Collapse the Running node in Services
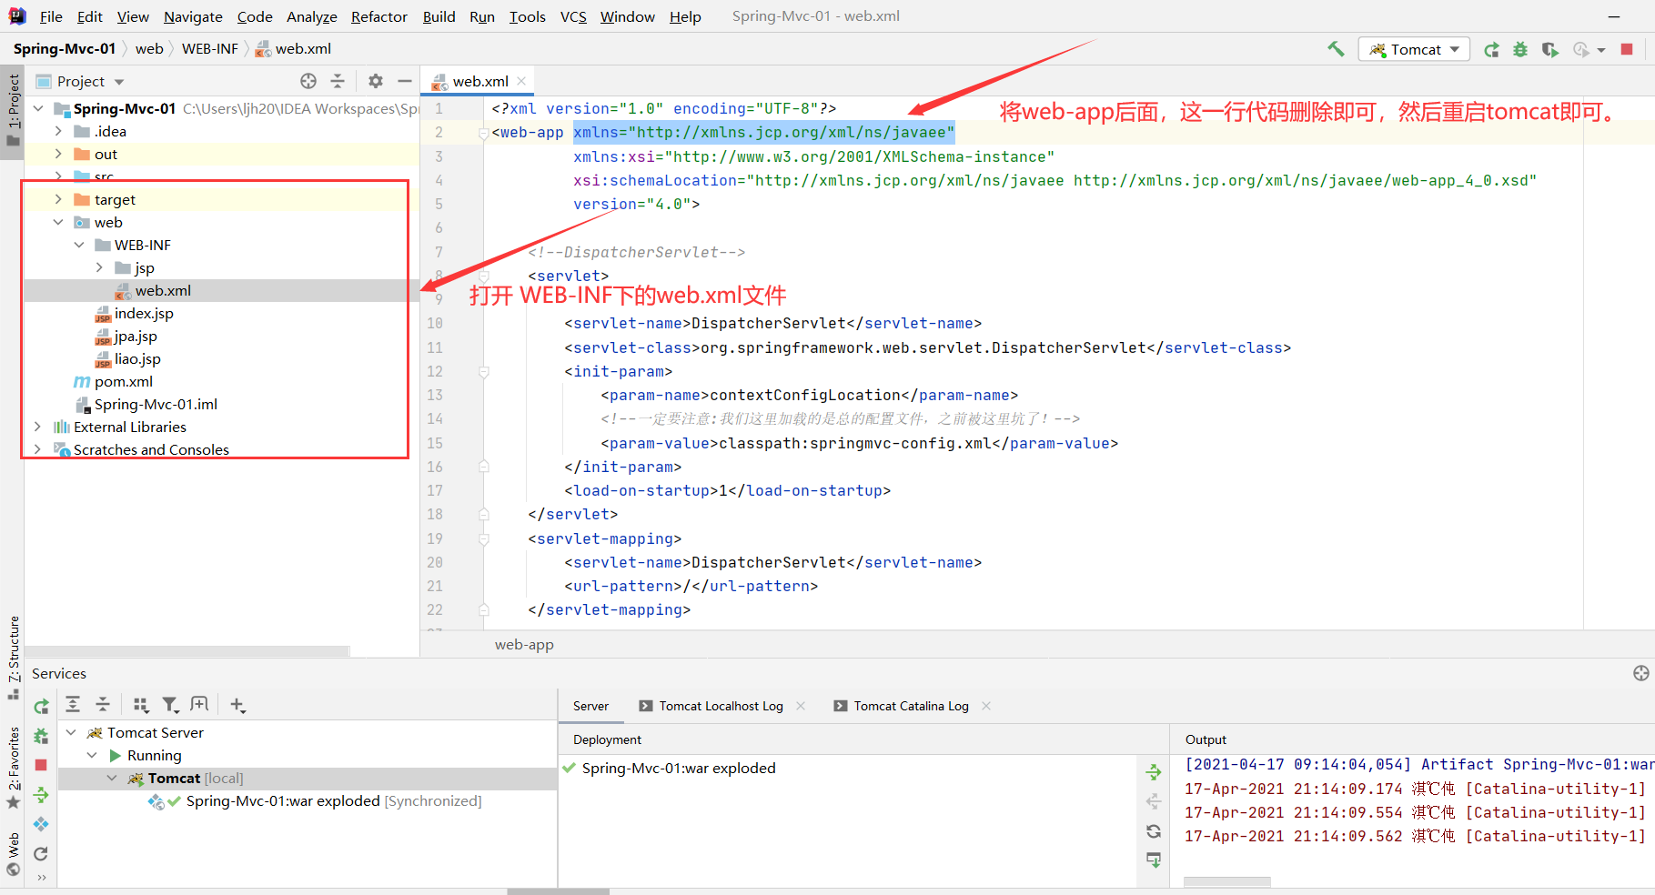Screen dimensions: 1655x895 91,755
